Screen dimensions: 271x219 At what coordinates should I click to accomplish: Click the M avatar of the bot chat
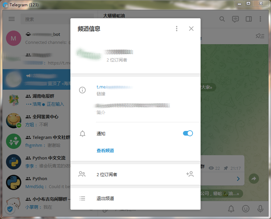pyautogui.click(x=14, y=38)
